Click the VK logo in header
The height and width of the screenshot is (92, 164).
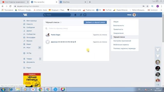point(25,15)
